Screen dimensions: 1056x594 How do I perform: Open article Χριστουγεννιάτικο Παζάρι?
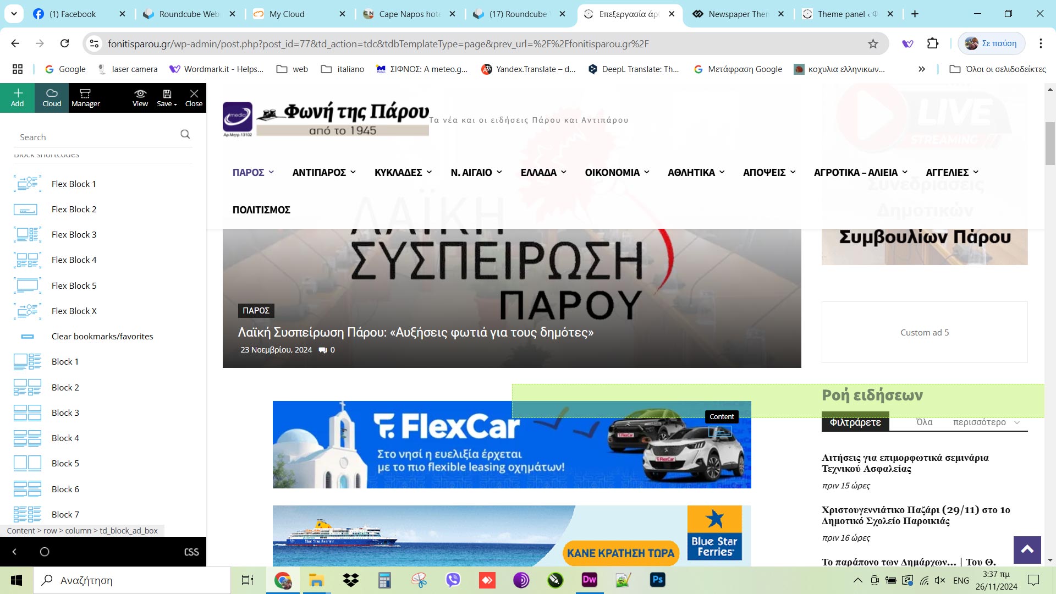point(916,515)
